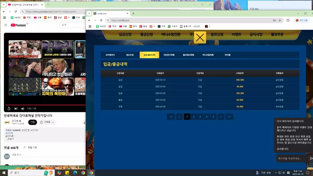Bookmark this page with star icon

coord(279,20)
